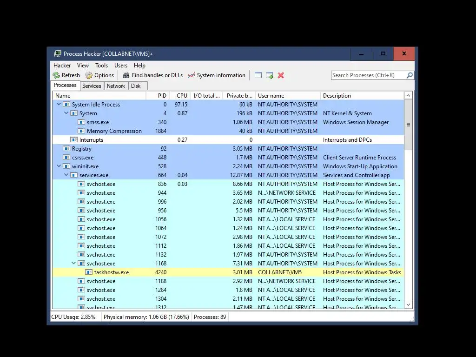
Task: Select 'Windows Session Manager' description cell
Action: pyautogui.click(x=356, y=122)
